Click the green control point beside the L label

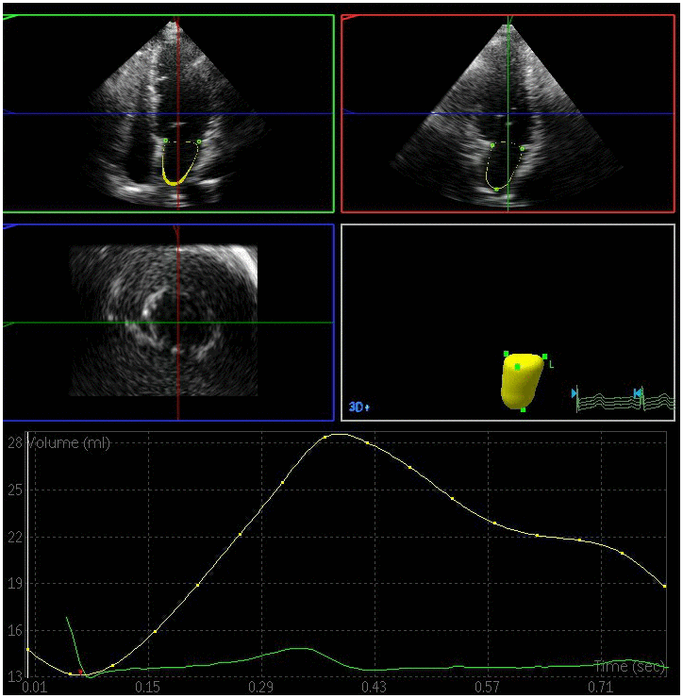tap(544, 357)
